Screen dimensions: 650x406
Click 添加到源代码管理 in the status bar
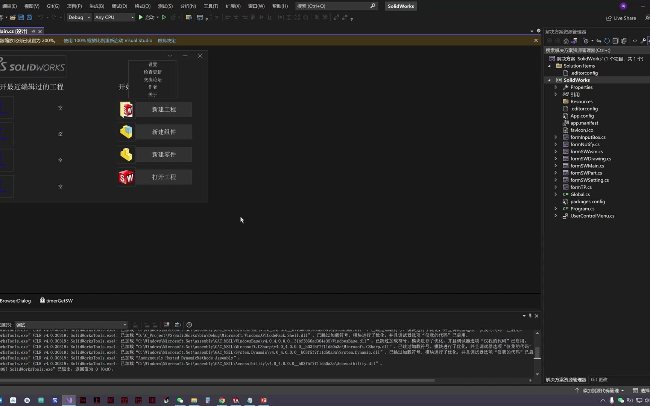pos(600,391)
